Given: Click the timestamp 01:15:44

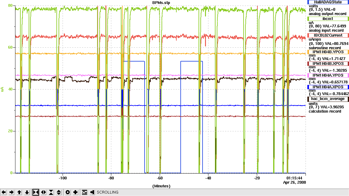Looking at the screenshot, I should click(x=294, y=178).
